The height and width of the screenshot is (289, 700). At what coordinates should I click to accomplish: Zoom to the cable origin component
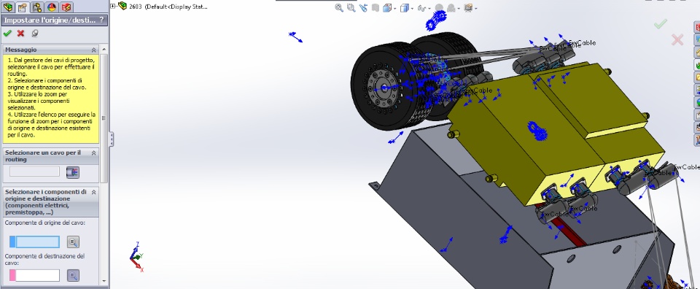(73, 242)
